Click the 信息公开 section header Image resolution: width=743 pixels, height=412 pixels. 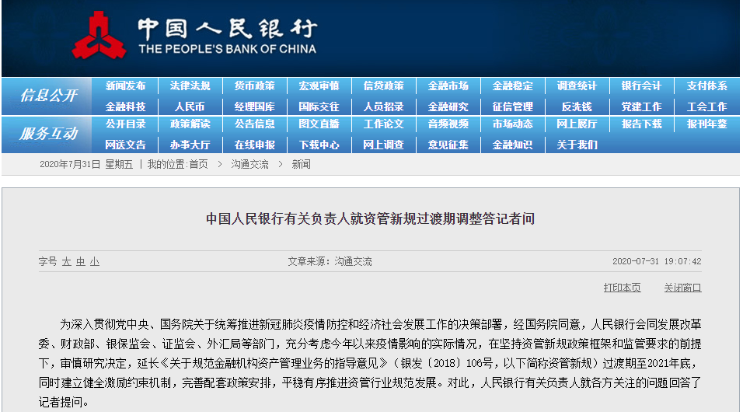pyautogui.click(x=48, y=96)
